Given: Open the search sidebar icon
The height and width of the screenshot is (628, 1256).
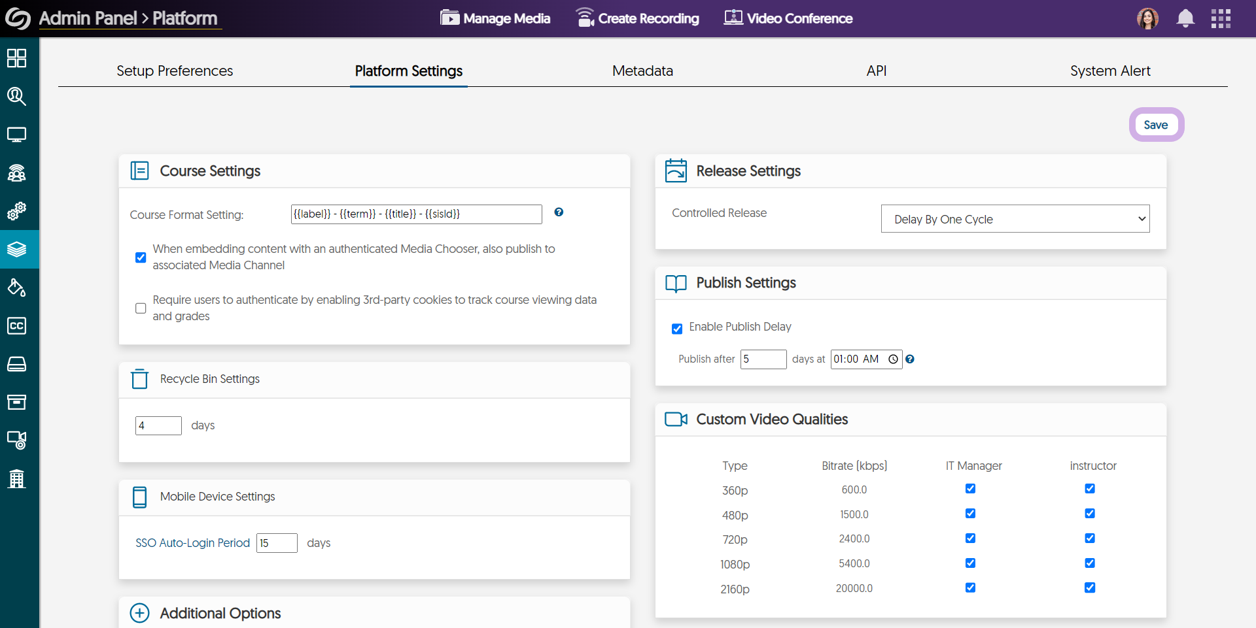Looking at the screenshot, I should (16, 97).
